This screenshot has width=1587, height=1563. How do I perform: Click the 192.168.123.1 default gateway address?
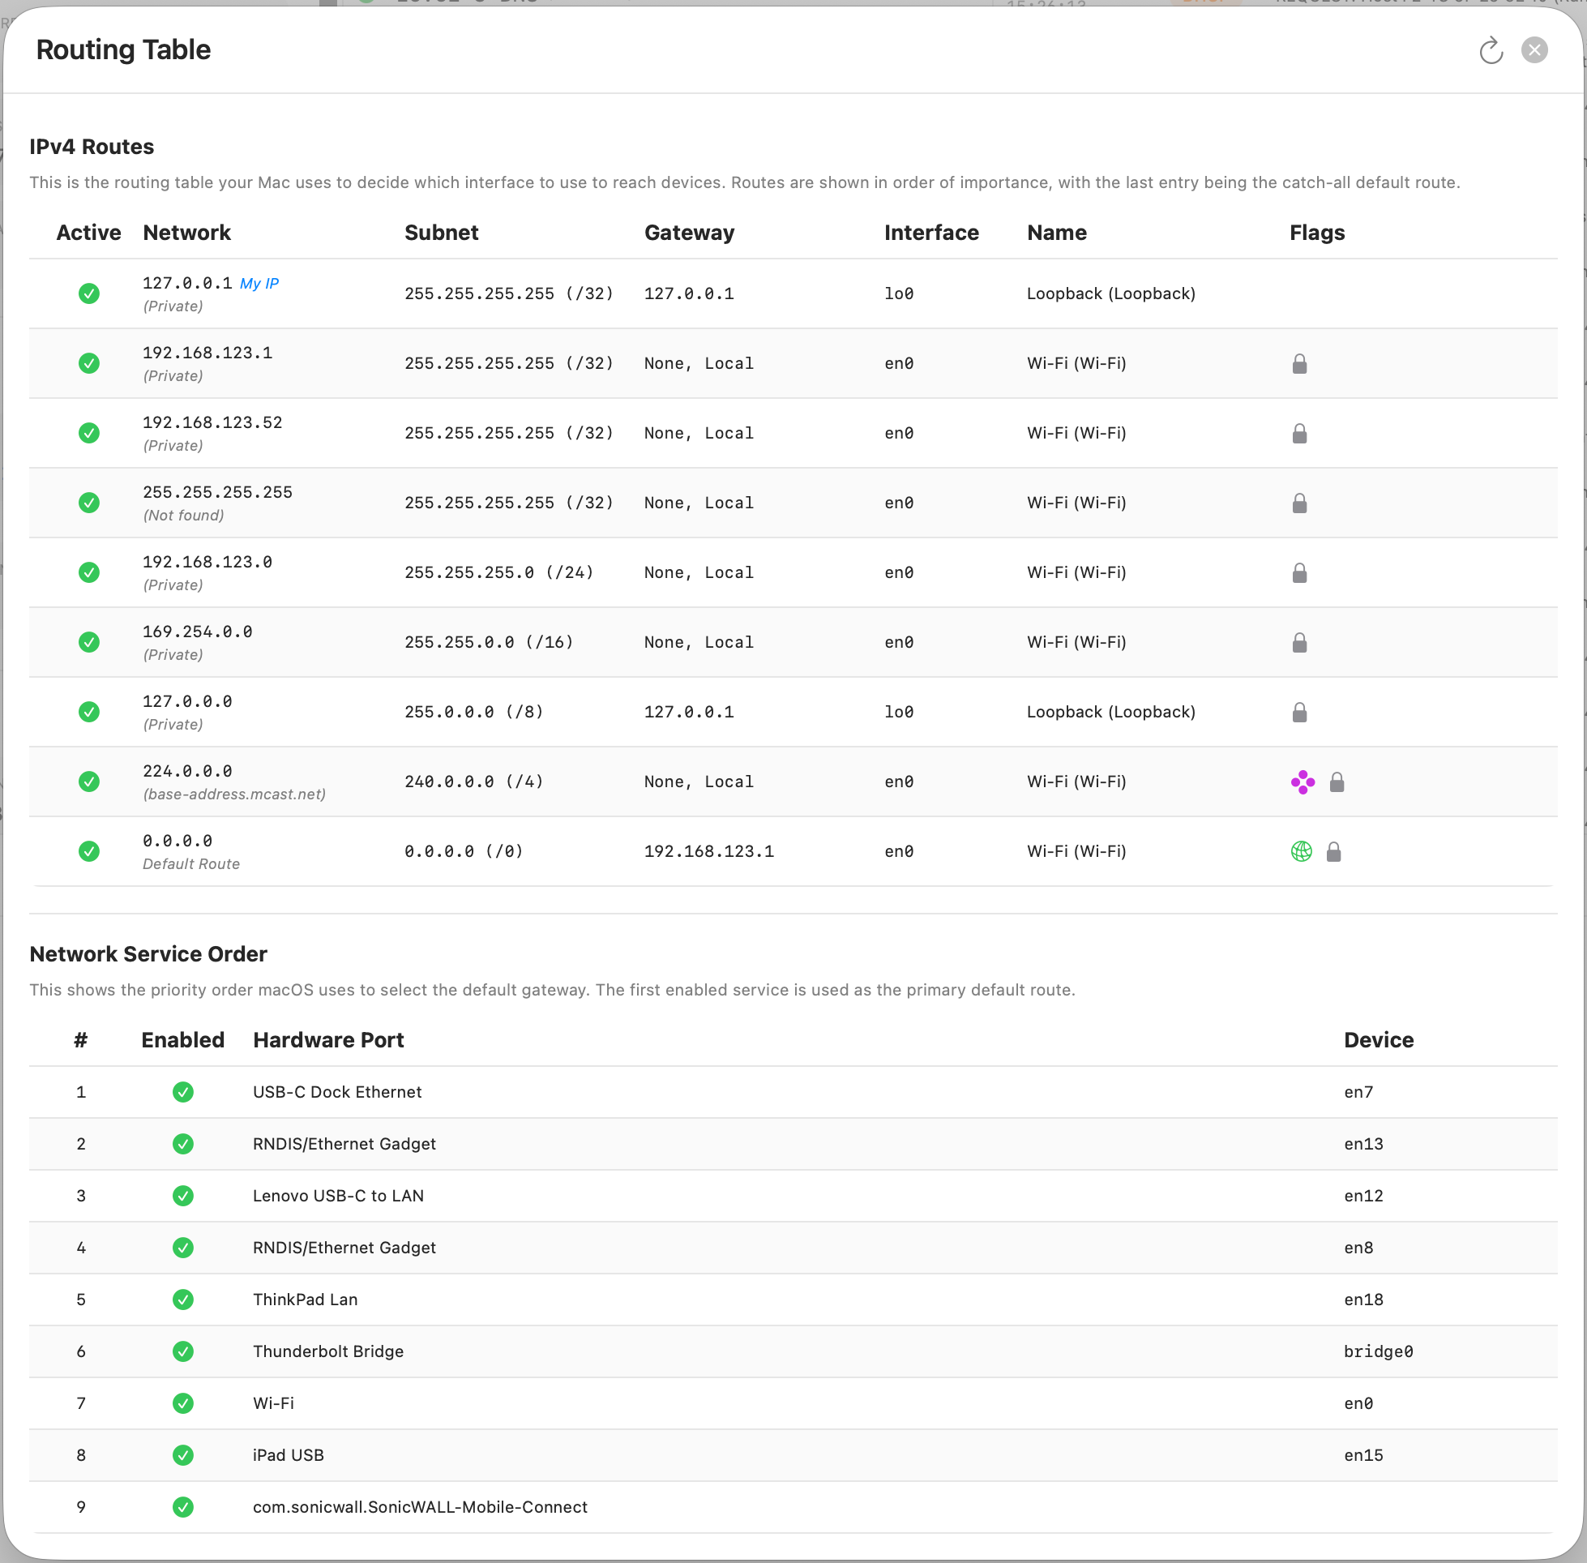(709, 852)
